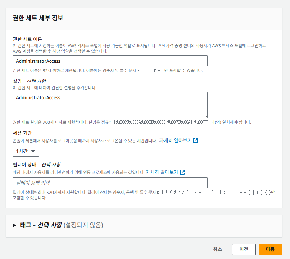Click the 세션 기간 label
The image size is (290, 259).
point(22,133)
